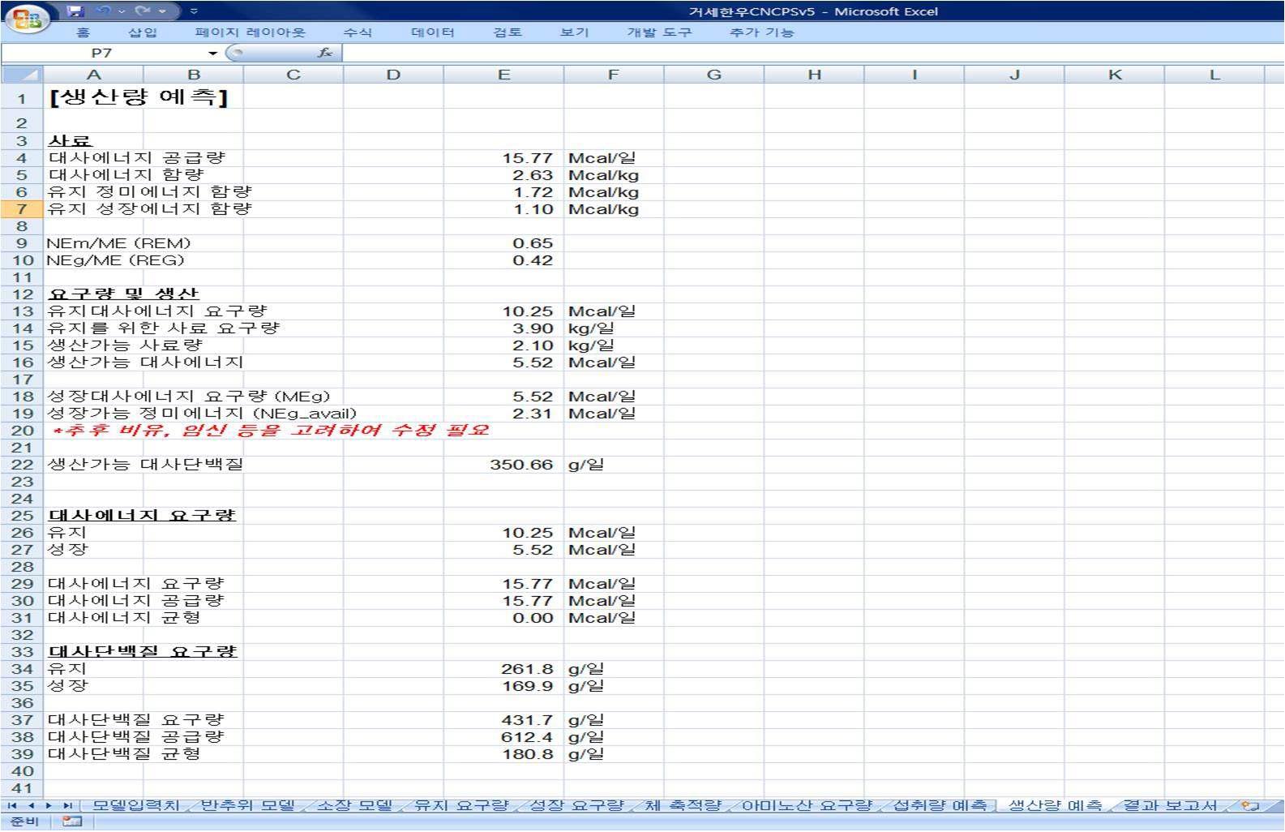Click the Undo arrow icon
Image resolution: width=1285 pixels, height=832 pixels.
(104, 11)
